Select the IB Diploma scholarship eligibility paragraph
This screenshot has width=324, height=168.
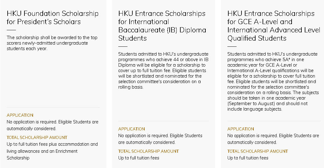click(164, 70)
